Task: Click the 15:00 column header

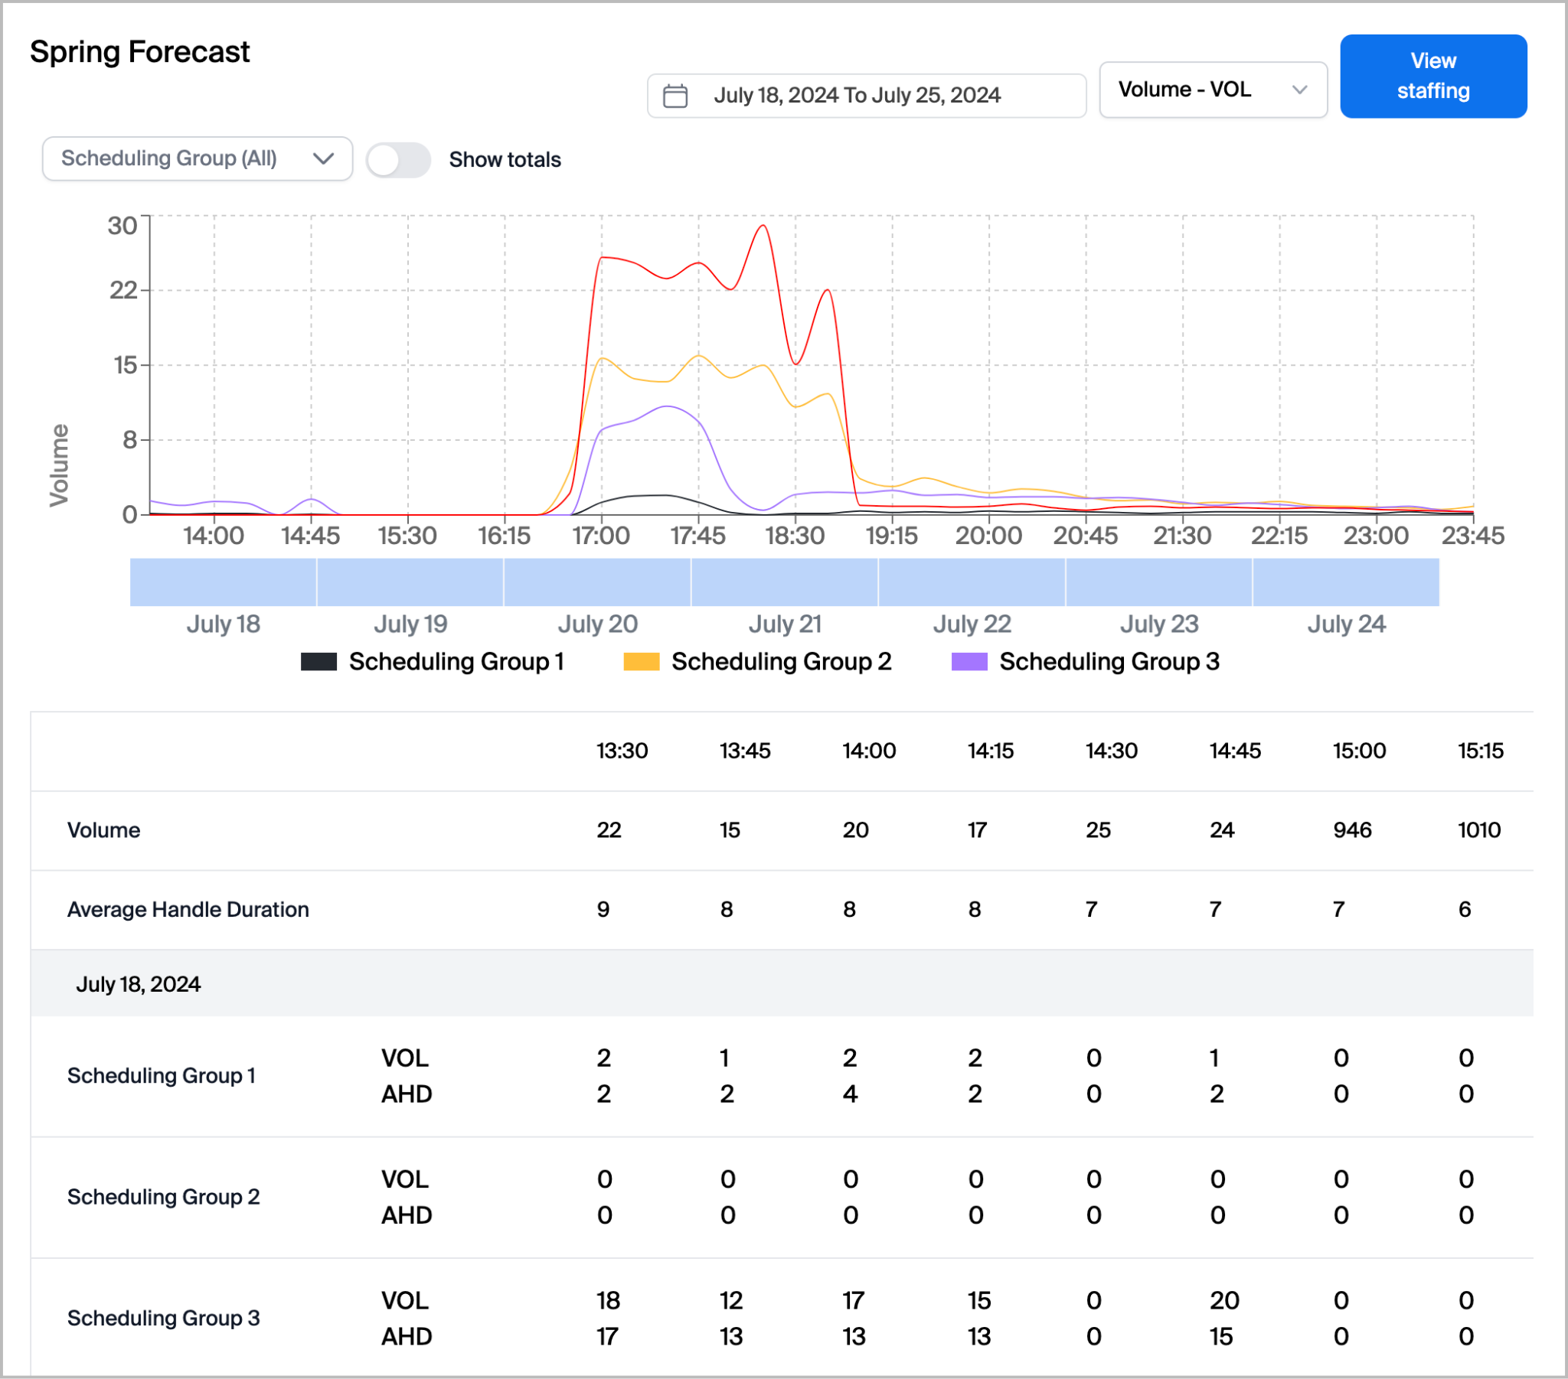Action: 1358,751
